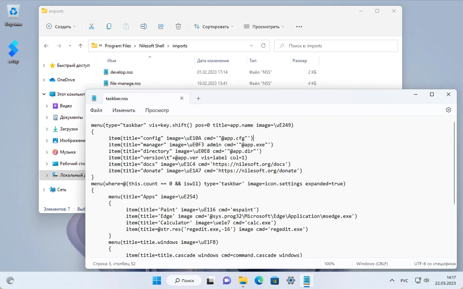Open the Сортировать sort dropdown
Image resolution: width=463 pixels, height=289 pixels.
(214, 27)
